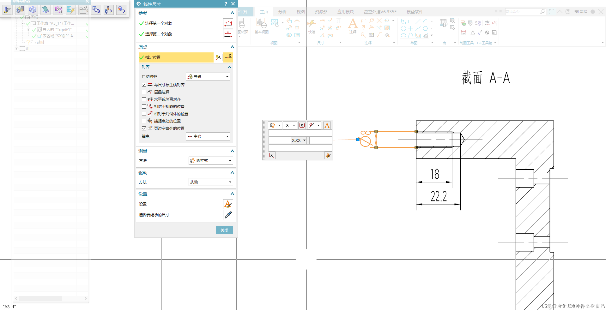The image size is (606, 310).
Task: Click the 教程 tutorial link at top right
Action: (581, 12)
